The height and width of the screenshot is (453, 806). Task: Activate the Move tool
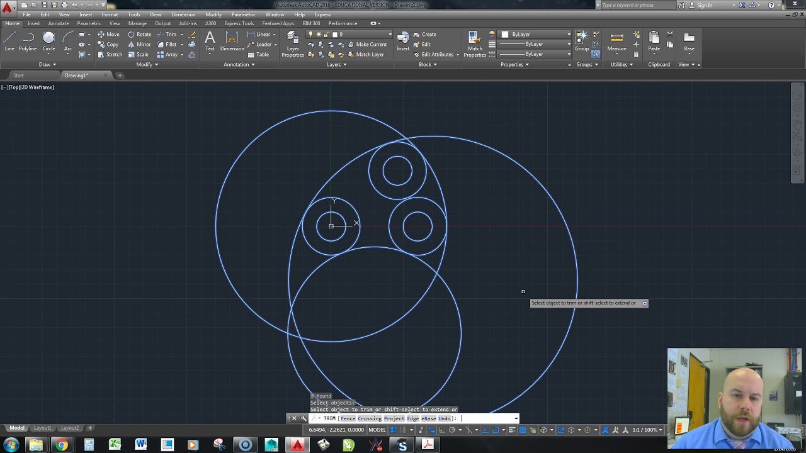pyautogui.click(x=108, y=35)
